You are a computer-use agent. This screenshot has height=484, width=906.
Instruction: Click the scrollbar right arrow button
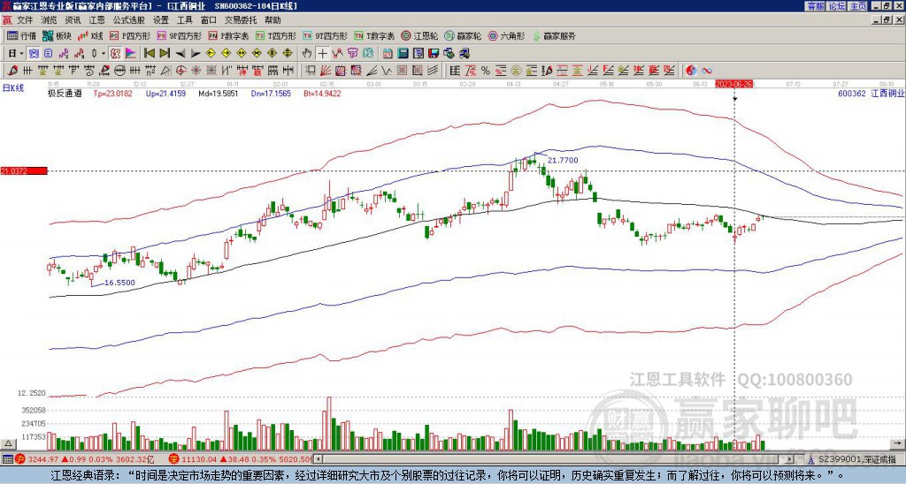791,459
